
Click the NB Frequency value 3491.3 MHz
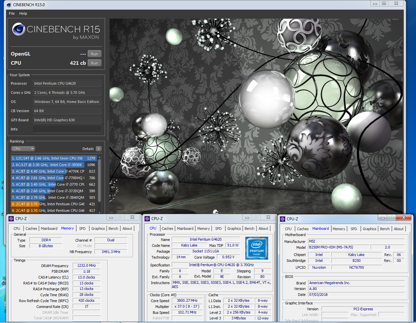click(x=111, y=252)
